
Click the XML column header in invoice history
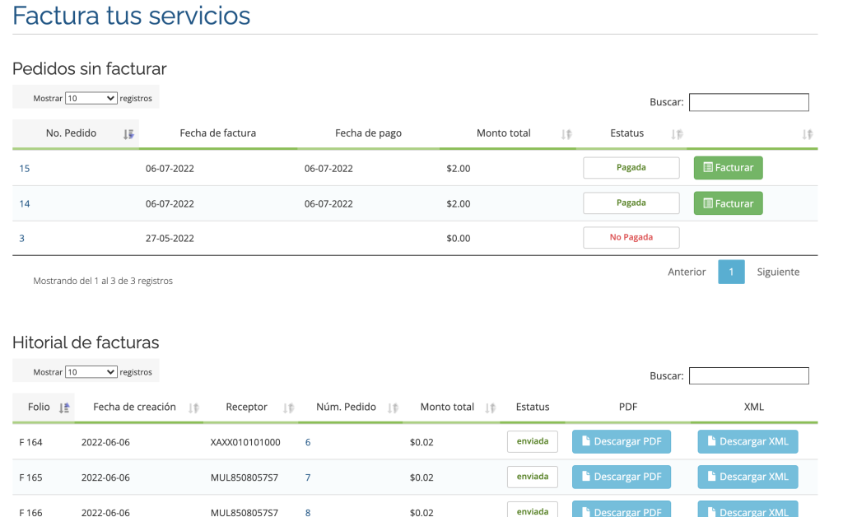tap(754, 407)
